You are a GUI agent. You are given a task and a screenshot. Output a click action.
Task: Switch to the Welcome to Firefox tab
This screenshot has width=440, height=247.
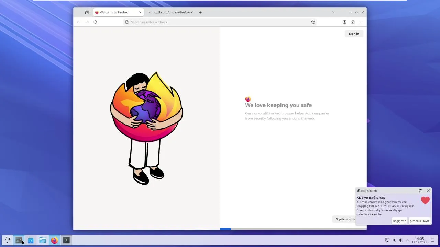[x=118, y=12]
